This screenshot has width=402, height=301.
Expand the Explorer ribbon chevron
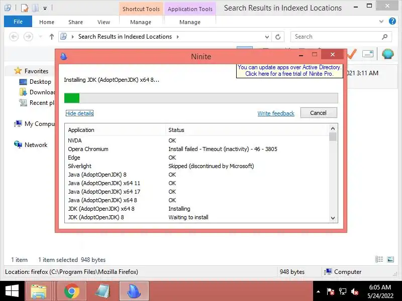coord(381,21)
